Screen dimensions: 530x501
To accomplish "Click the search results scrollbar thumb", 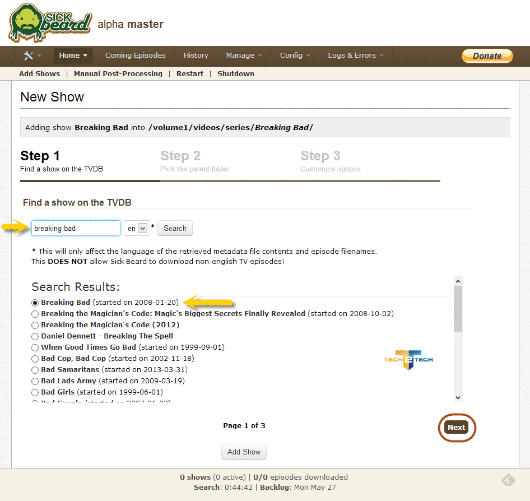I will click(458, 309).
